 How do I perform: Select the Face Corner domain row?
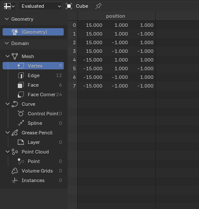pyautogui.click(x=33, y=95)
